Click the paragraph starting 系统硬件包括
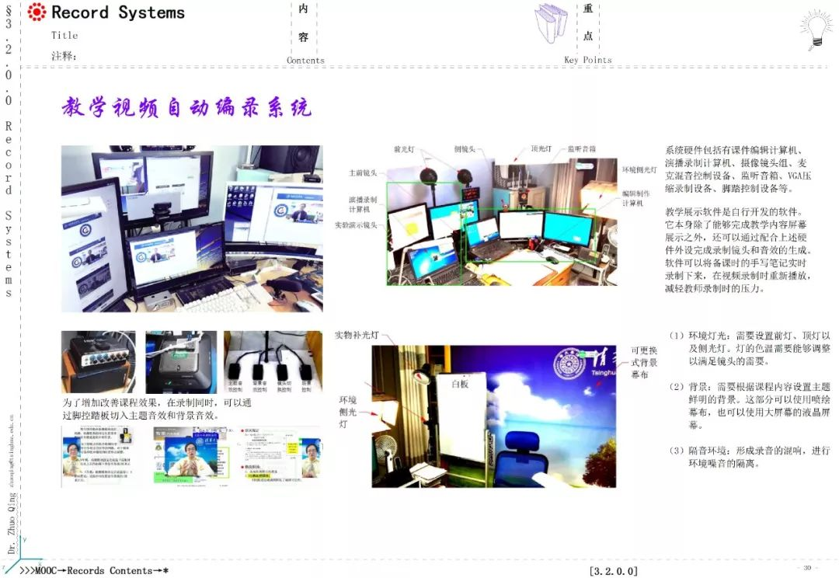Screen dimensions: 839x578 739,169
